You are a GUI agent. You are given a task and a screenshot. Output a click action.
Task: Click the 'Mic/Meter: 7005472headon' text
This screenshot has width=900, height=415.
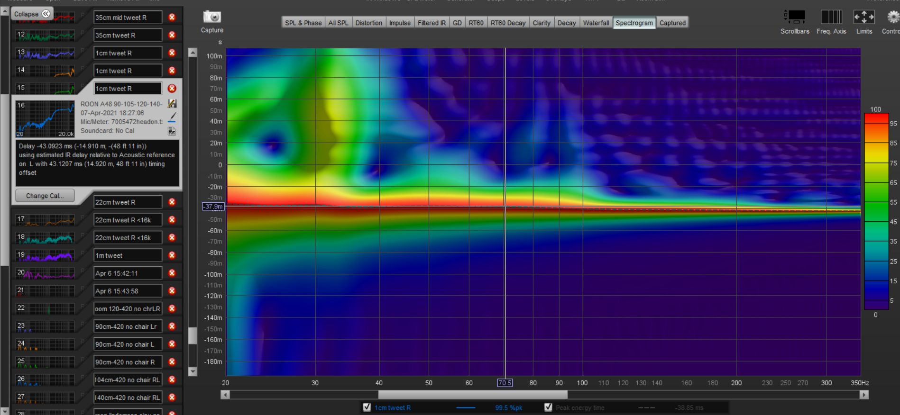pos(121,122)
